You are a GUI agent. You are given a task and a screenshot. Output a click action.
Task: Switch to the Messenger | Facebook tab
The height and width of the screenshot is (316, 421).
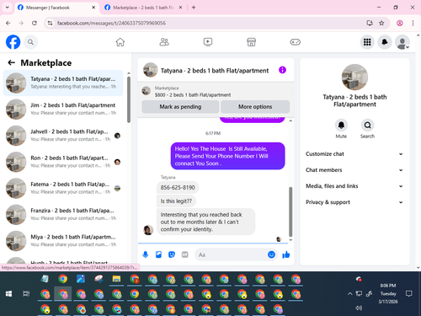tap(56, 8)
